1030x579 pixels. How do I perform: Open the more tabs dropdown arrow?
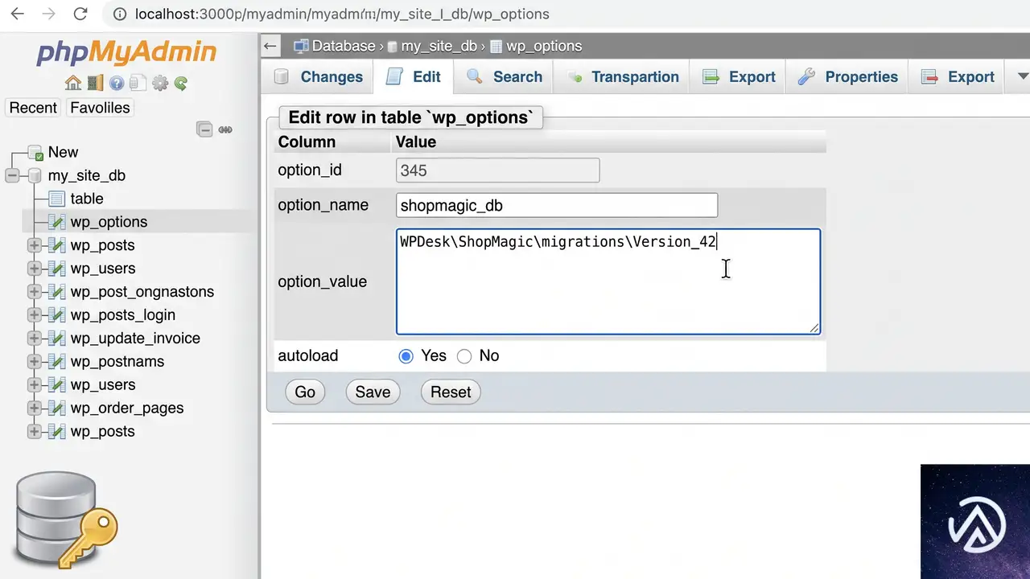(1023, 76)
